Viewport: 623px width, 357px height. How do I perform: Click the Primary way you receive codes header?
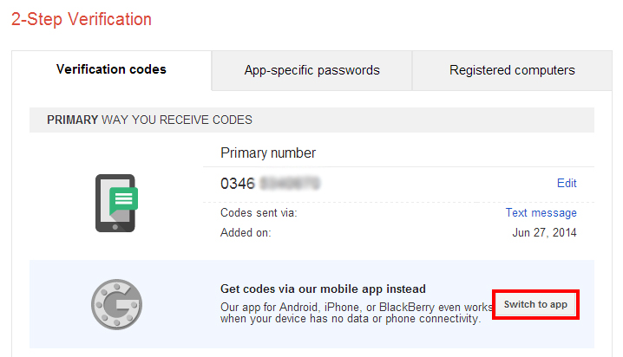click(x=149, y=120)
